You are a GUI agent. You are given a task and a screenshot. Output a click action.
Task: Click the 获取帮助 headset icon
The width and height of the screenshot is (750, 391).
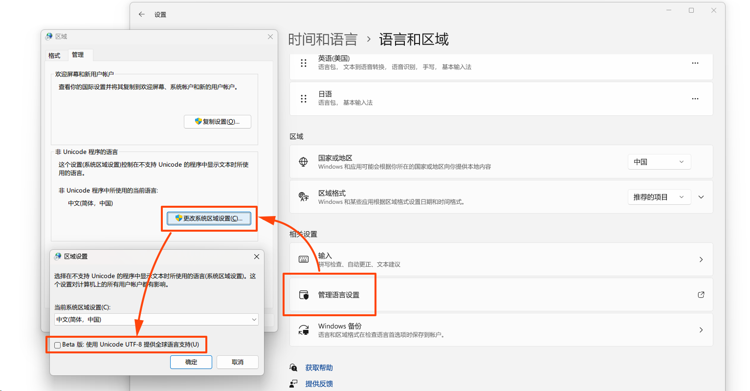click(x=293, y=368)
